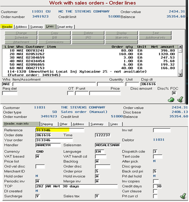189x202 pixels.
Task: Click the Commissions button
Action: pyautogui.click(x=55, y=42)
